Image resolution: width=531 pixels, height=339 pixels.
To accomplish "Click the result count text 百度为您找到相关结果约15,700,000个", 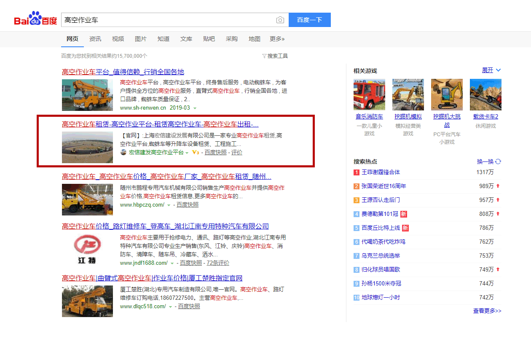I will (105, 56).
